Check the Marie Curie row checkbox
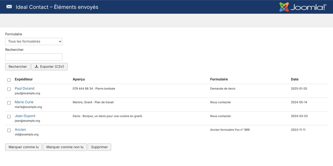The image size is (333, 166). [9, 103]
